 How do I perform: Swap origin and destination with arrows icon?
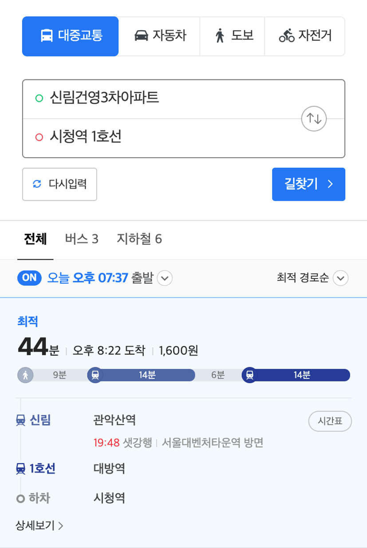point(314,119)
